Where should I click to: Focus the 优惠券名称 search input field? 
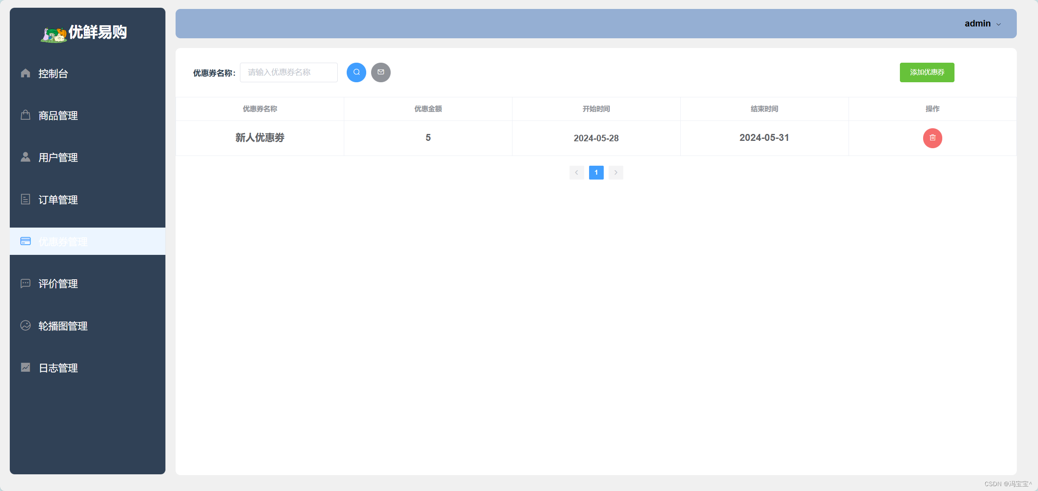click(288, 72)
